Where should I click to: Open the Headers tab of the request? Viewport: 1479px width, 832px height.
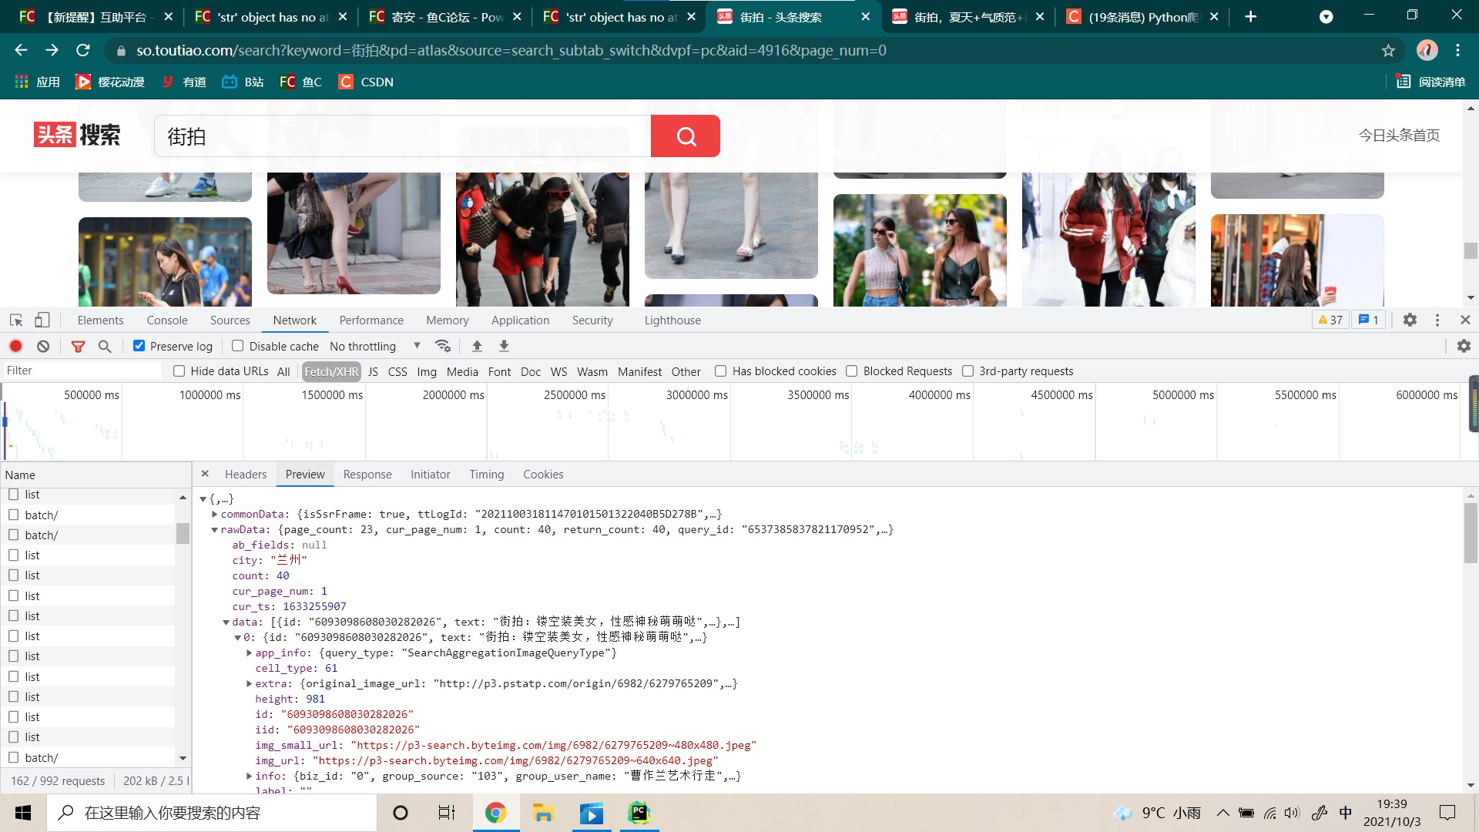coord(246,475)
